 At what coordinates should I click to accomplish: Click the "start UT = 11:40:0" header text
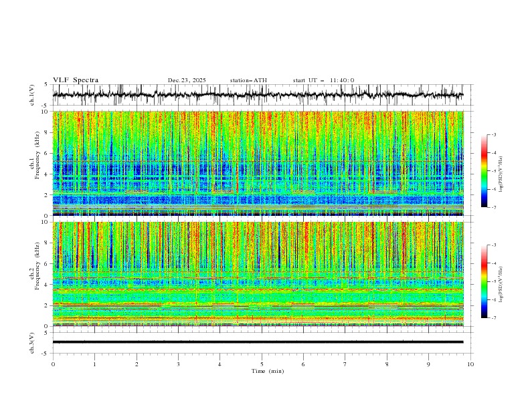pyautogui.click(x=323, y=80)
